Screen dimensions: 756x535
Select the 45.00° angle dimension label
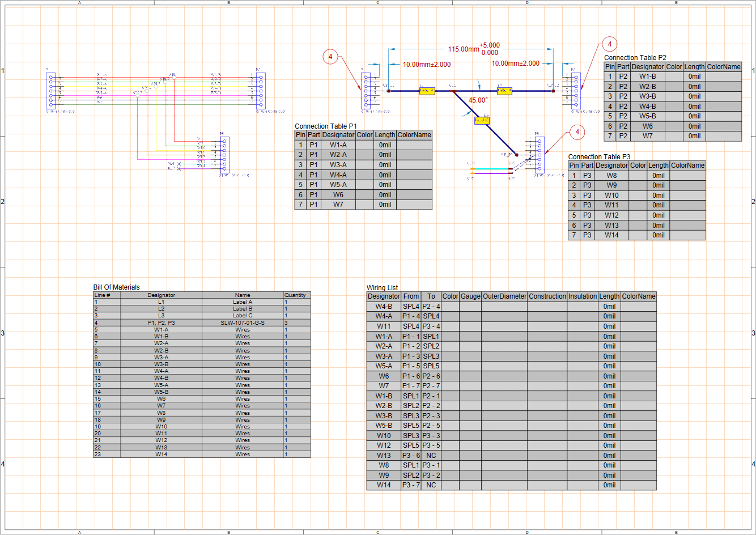pyautogui.click(x=478, y=100)
